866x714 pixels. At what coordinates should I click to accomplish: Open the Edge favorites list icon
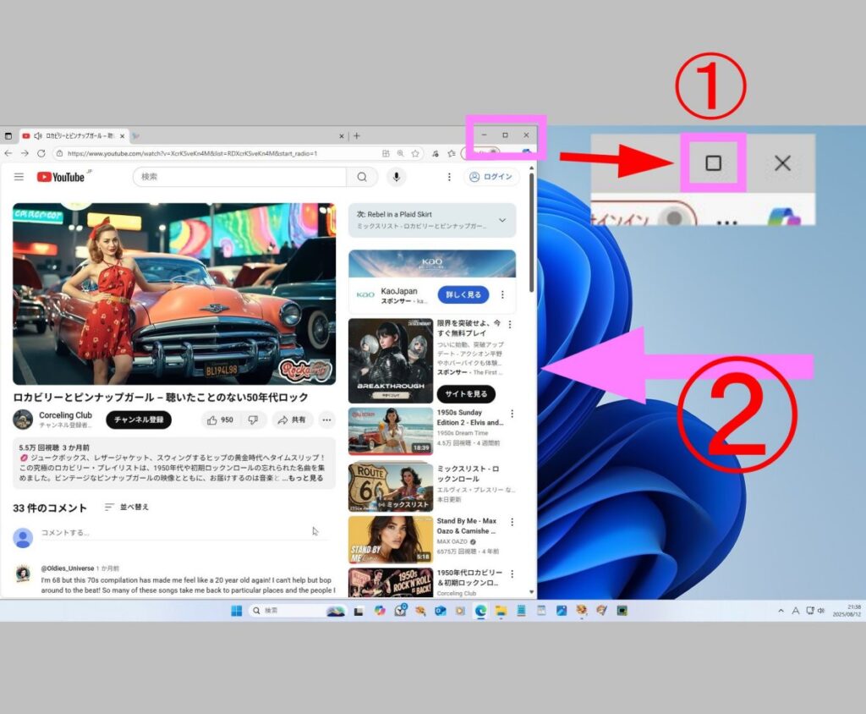[x=452, y=153]
